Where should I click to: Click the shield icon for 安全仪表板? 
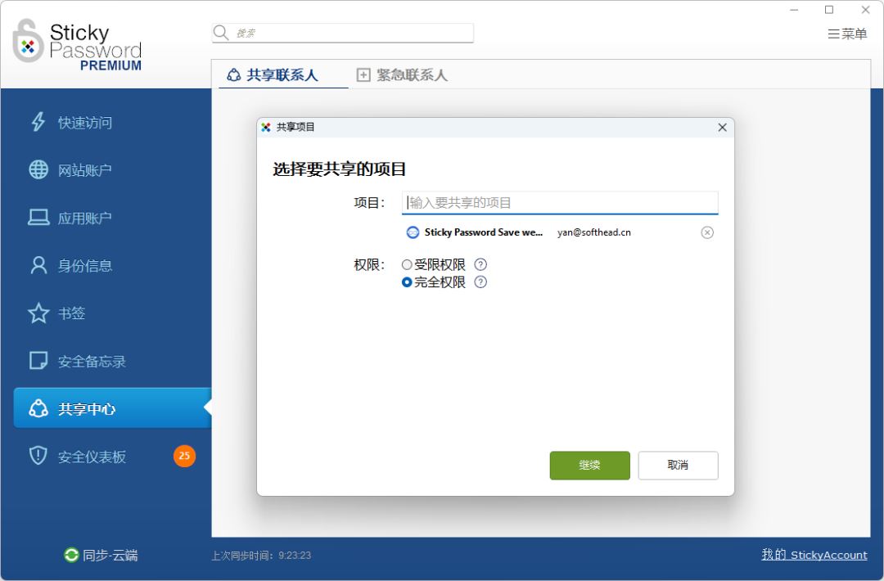click(x=38, y=456)
